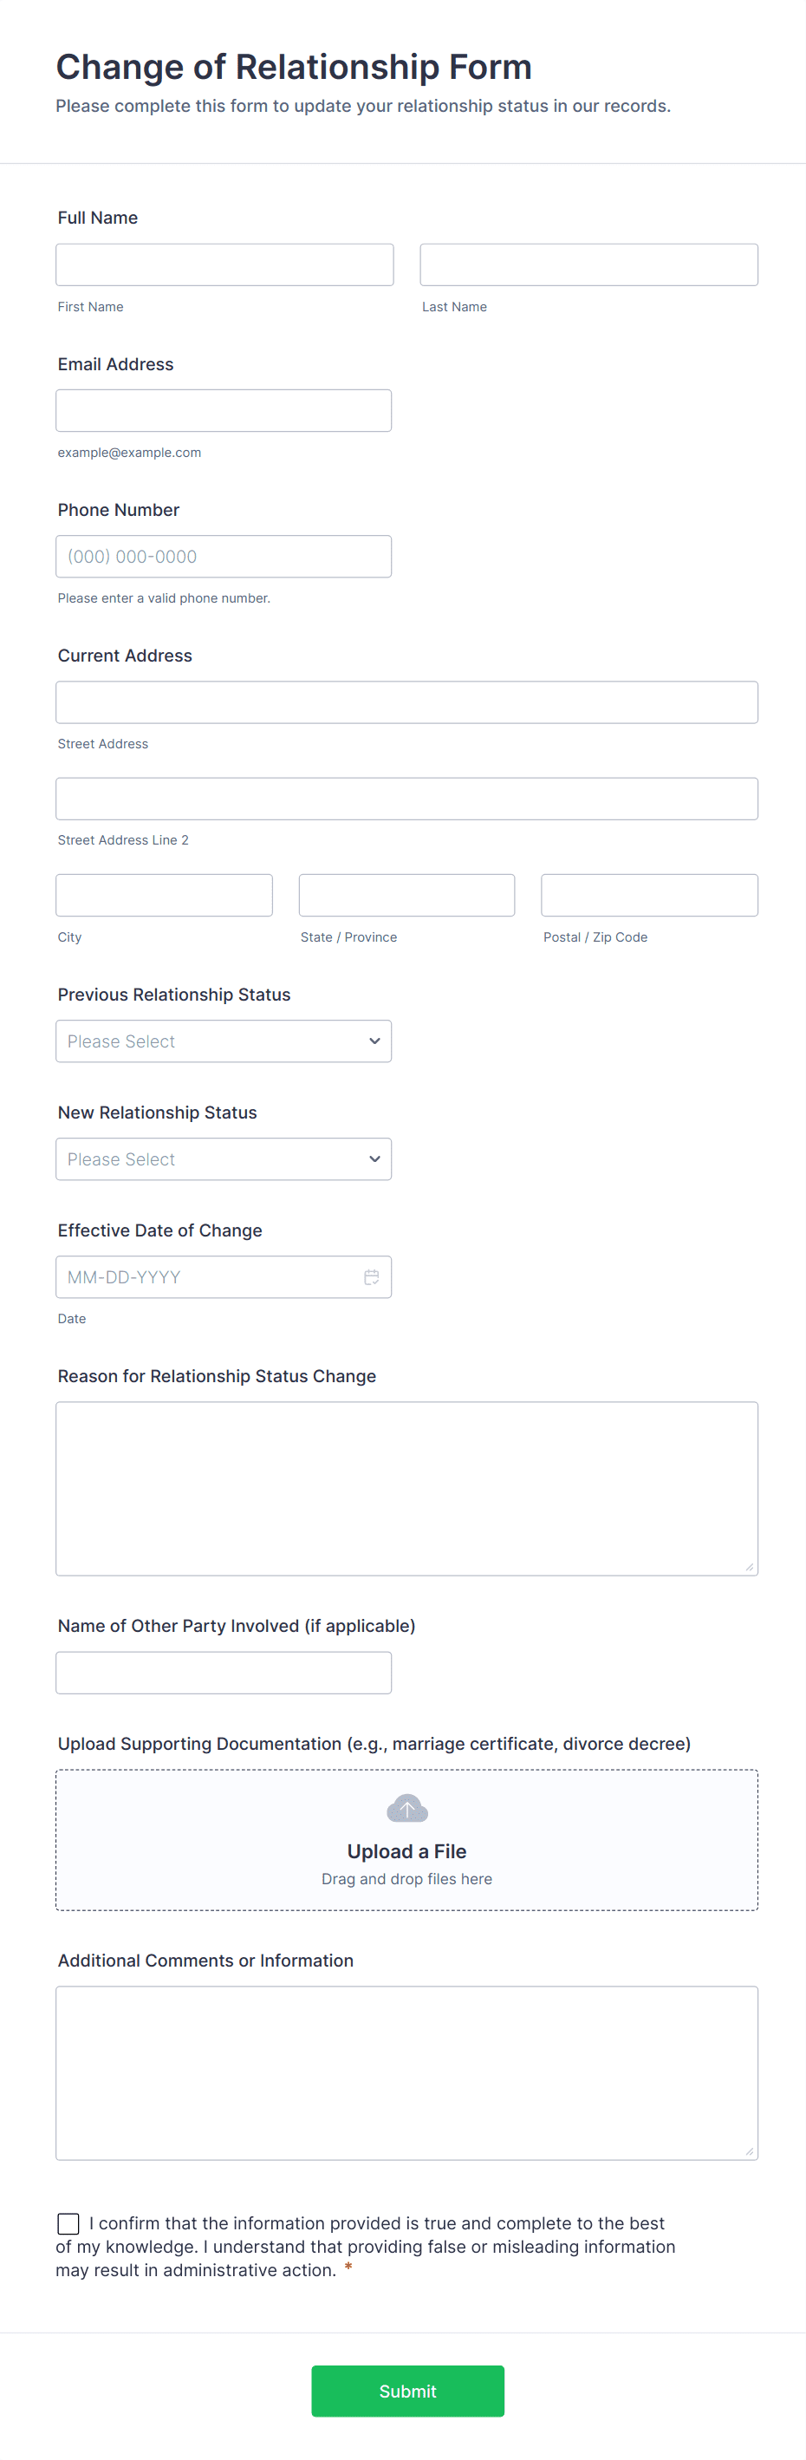The image size is (806, 2460).
Task: Focus Name of Other Party input
Action: point(224,1672)
